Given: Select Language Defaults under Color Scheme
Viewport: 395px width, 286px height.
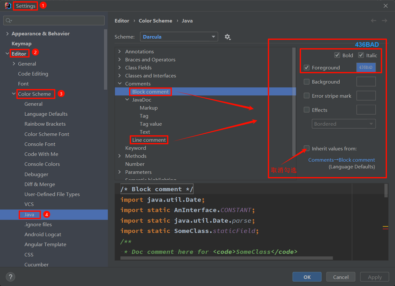Looking at the screenshot, I should [46, 114].
